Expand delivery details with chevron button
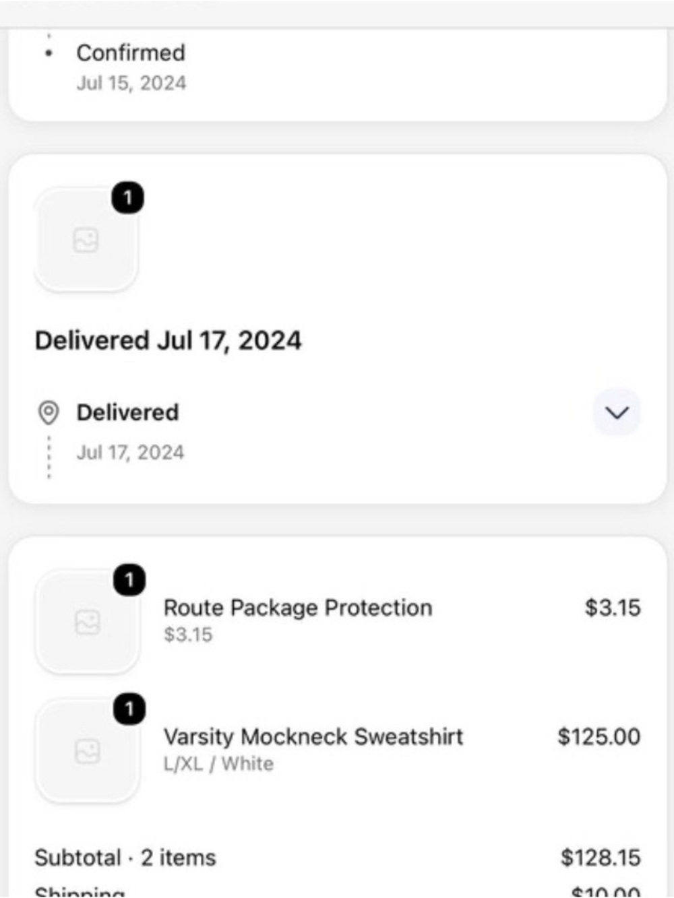 click(617, 412)
